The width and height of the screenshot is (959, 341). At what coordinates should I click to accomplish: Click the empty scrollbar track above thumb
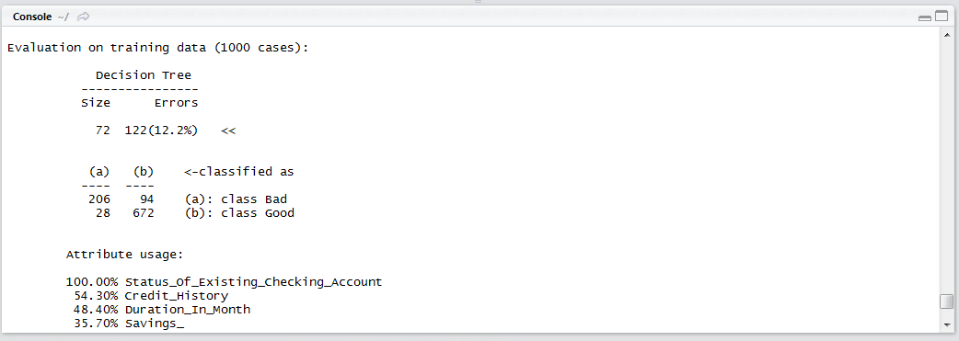[946, 165]
